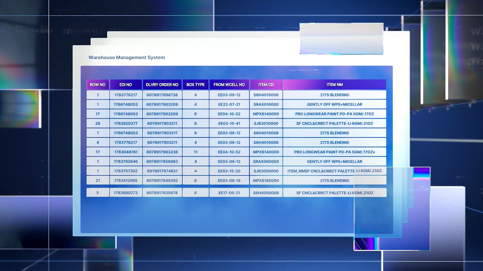Click GENTLY OFF WPS+MICELLAR in SRAX010000 row
The height and width of the screenshot is (271, 483).
[335, 104]
